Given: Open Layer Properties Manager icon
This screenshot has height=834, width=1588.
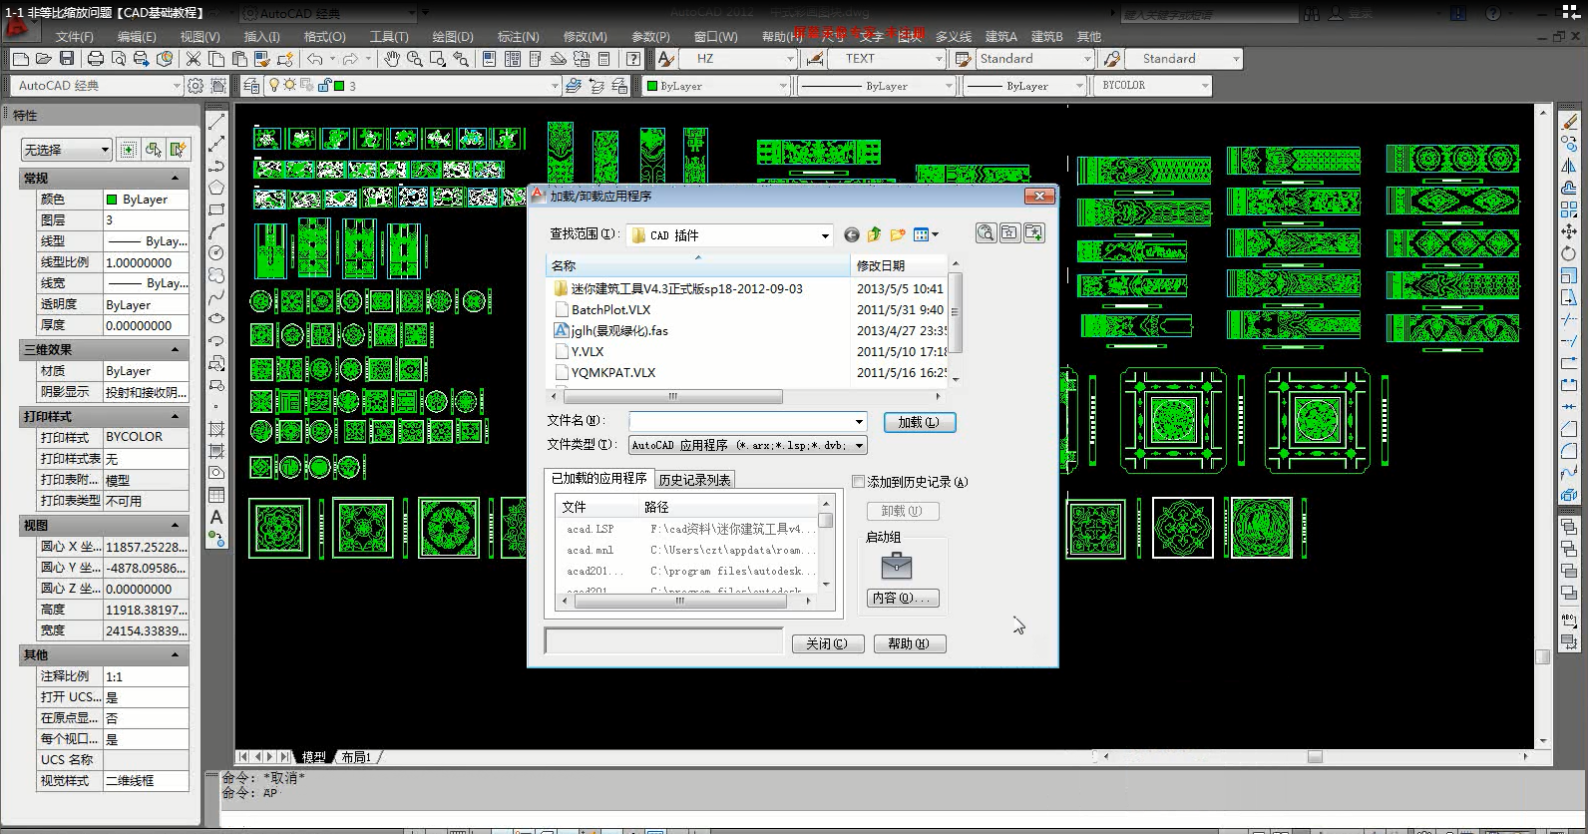Looking at the screenshot, I should tap(251, 86).
